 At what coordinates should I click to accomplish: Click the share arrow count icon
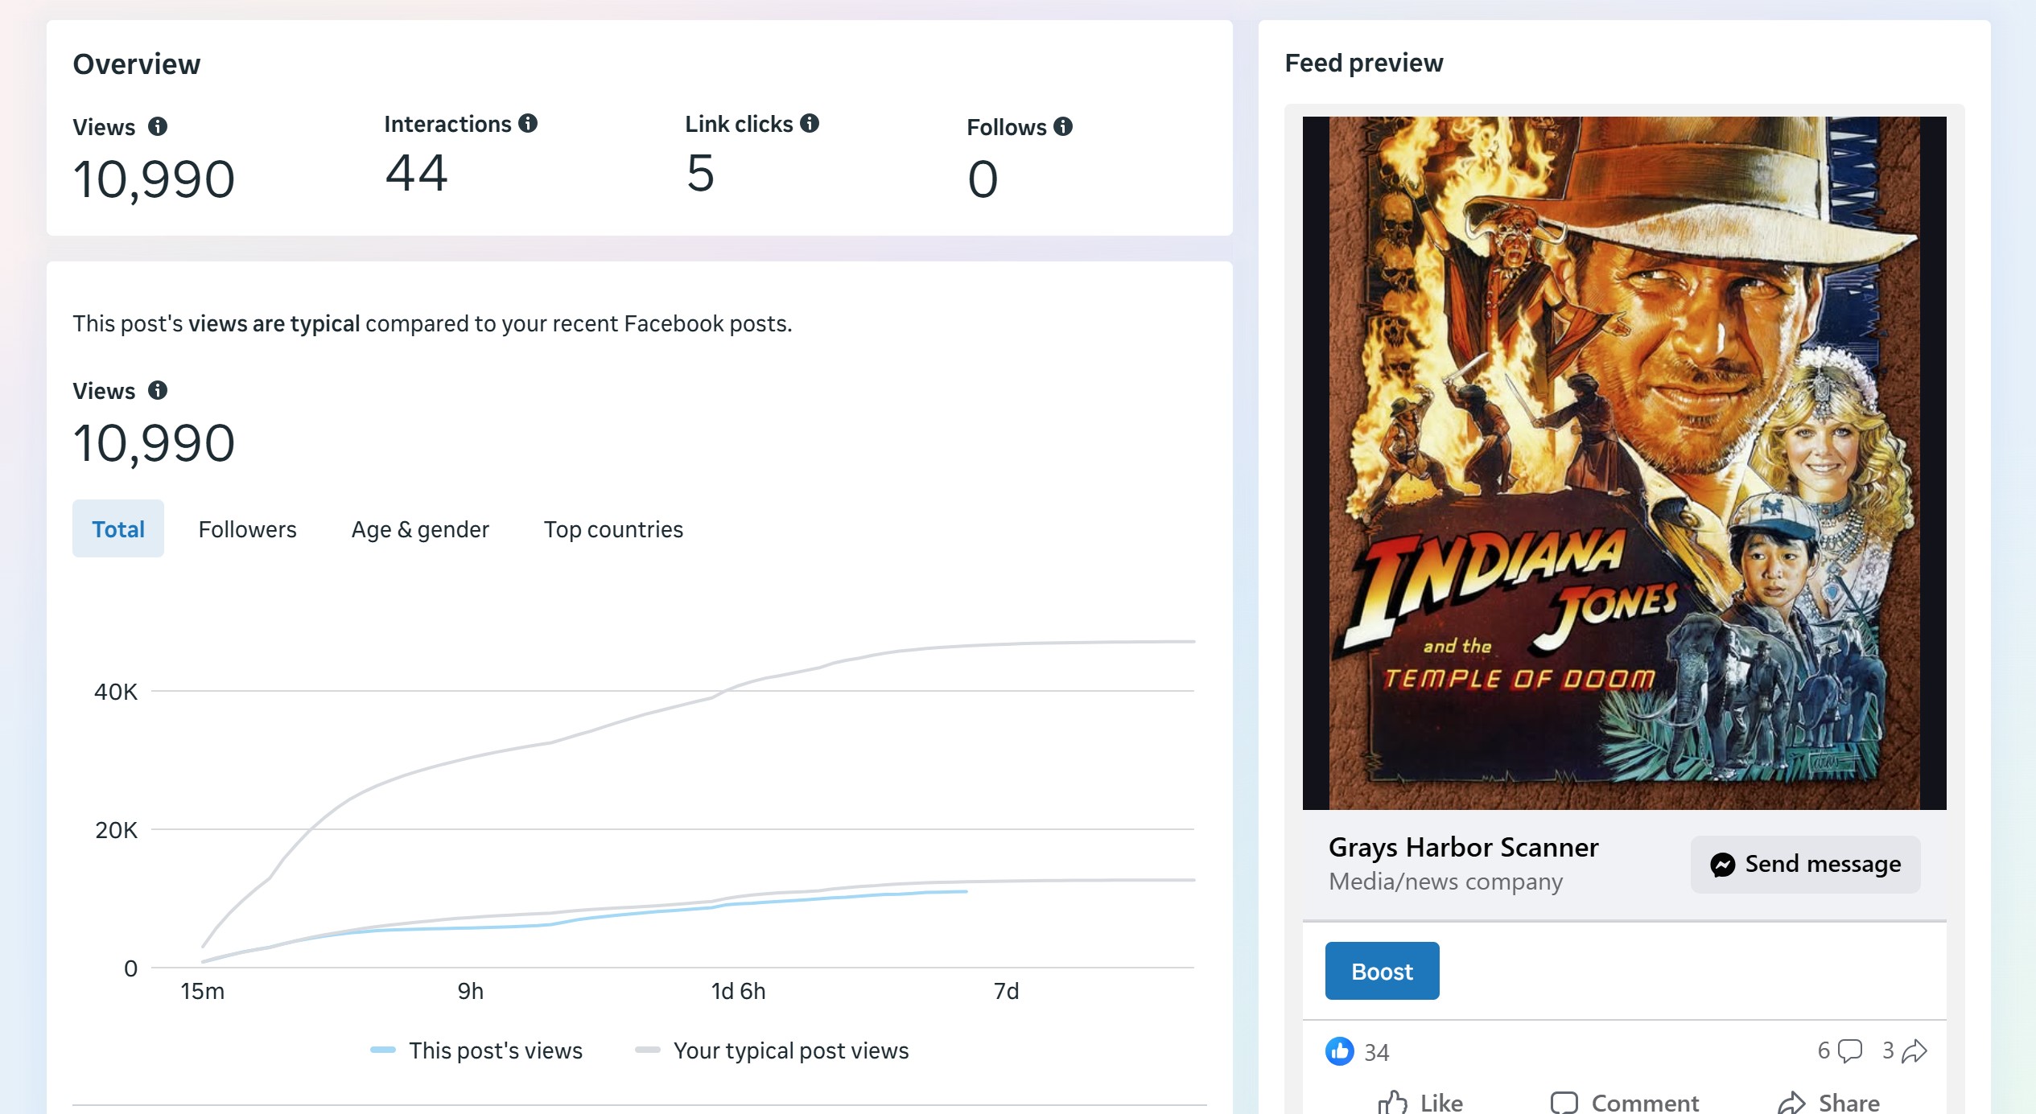pyautogui.click(x=1914, y=1050)
